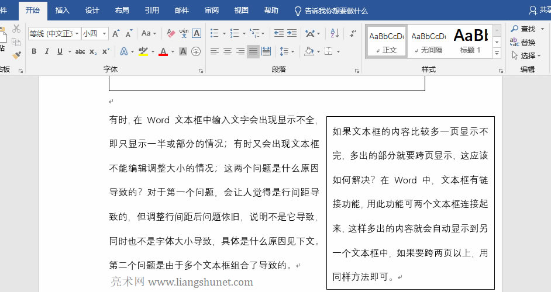The image size is (551, 292).
Task: Toggle justified paragraph alignment
Action: point(253,51)
